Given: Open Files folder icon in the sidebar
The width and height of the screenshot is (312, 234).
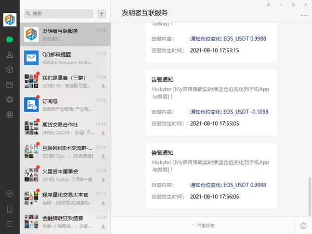Looking at the screenshot, I should tap(9, 84).
